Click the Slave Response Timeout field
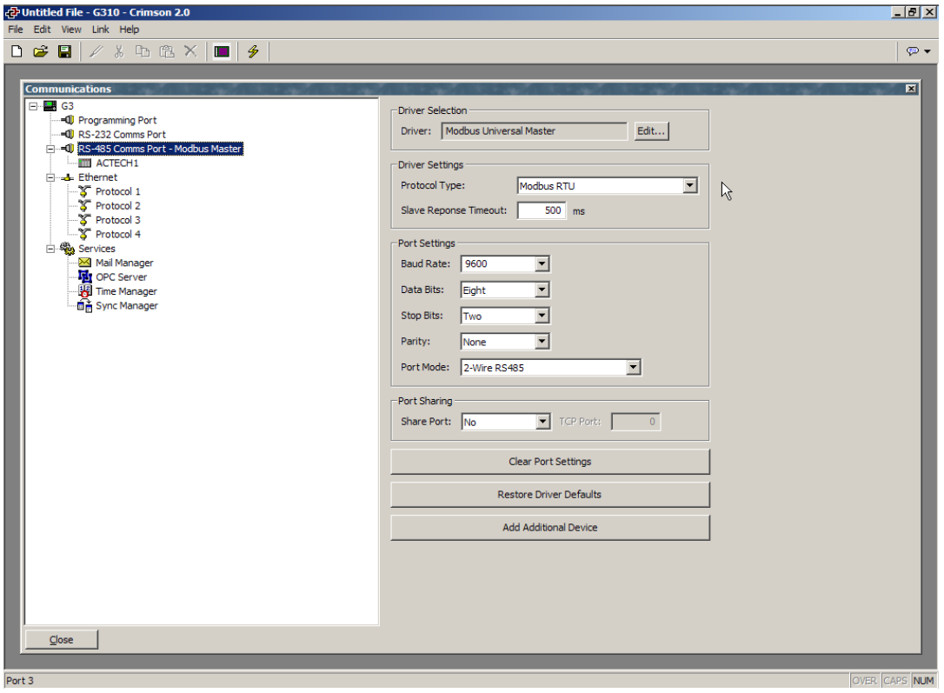Viewport: 944px width, 693px height. [542, 210]
